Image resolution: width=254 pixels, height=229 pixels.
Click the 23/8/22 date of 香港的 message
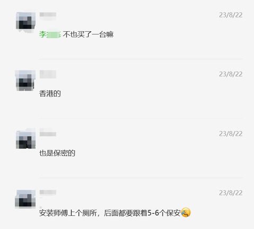tap(231, 74)
